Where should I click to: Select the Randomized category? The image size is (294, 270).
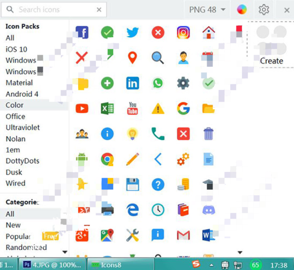[26, 247]
